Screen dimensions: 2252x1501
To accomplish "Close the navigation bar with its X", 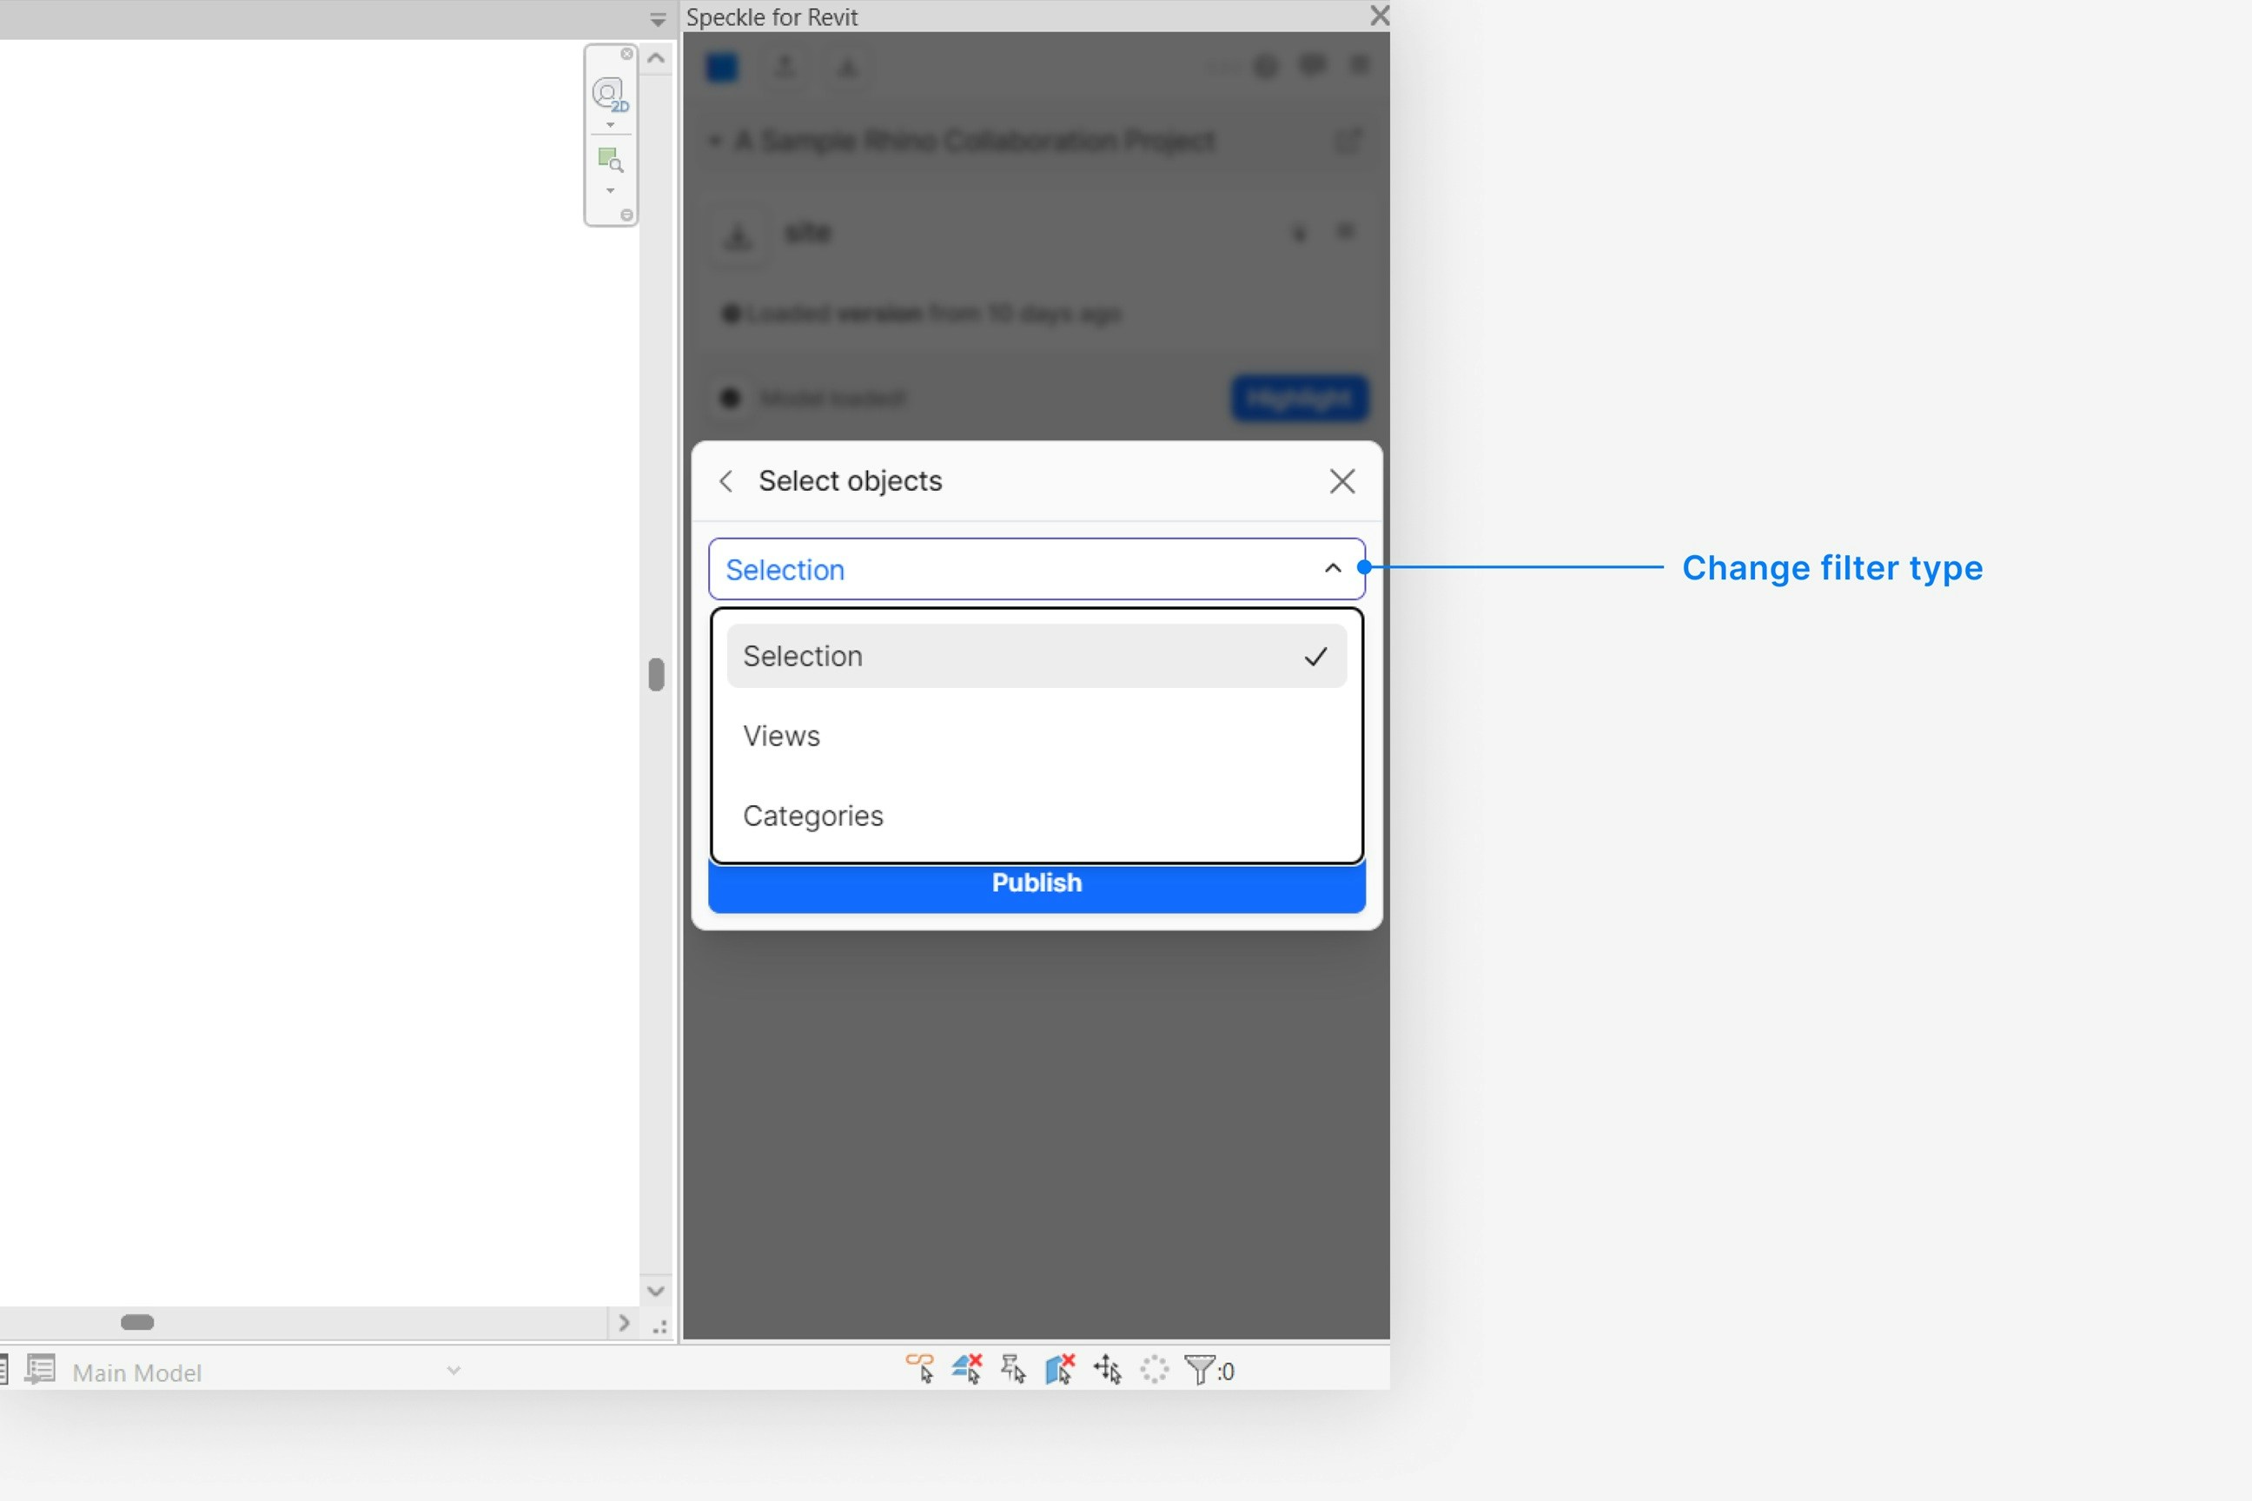I will click(627, 54).
